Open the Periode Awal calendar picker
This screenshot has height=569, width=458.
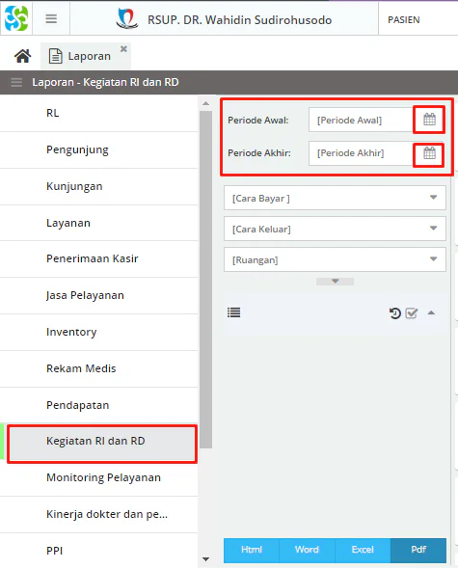(x=429, y=120)
